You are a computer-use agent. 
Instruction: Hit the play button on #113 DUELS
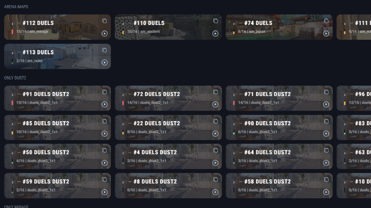104,62
